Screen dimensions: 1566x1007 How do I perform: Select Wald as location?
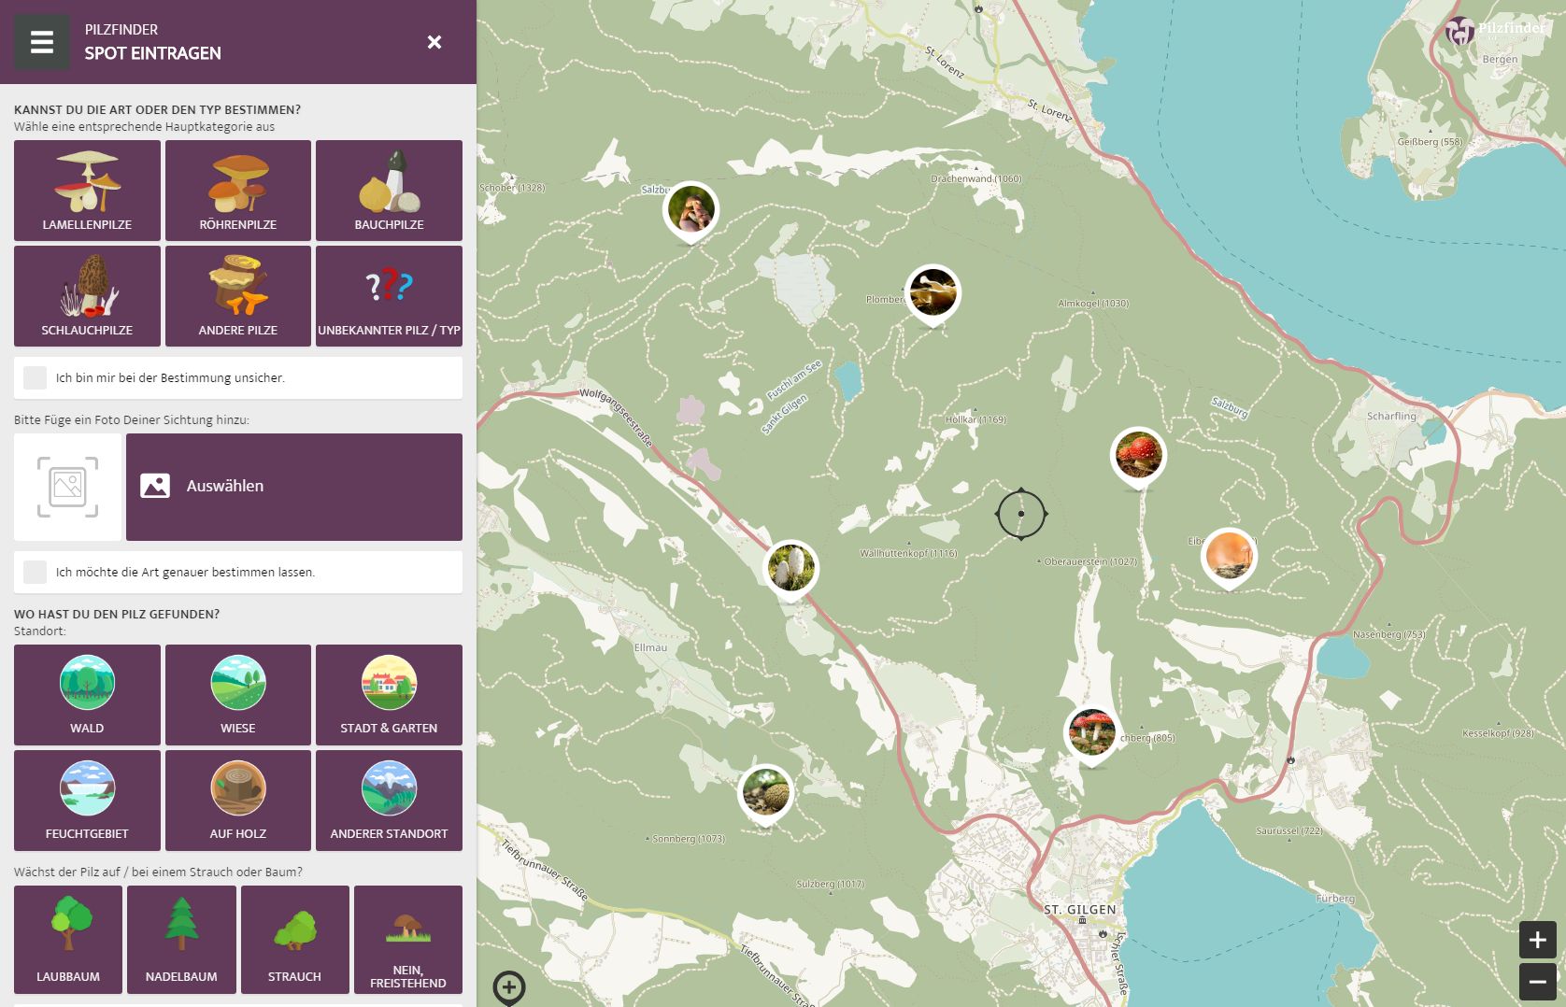pos(87,694)
